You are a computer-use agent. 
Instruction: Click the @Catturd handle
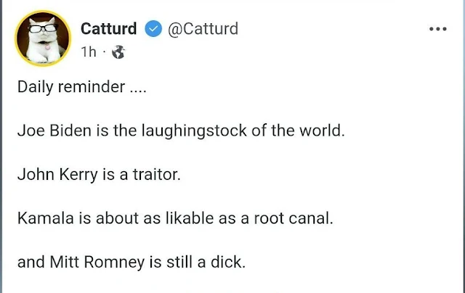coord(203,29)
